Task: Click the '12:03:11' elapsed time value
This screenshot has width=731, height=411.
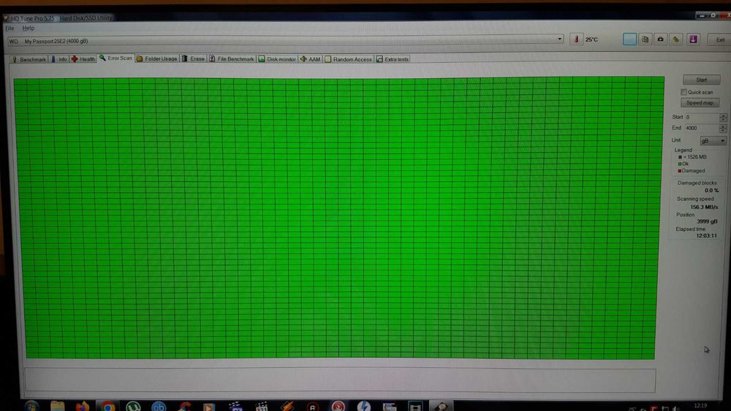Action: point(706,236)
